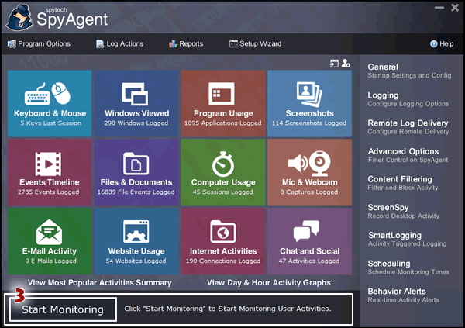Open the Reports menu
Screen dimensions: 465x328
186,44
